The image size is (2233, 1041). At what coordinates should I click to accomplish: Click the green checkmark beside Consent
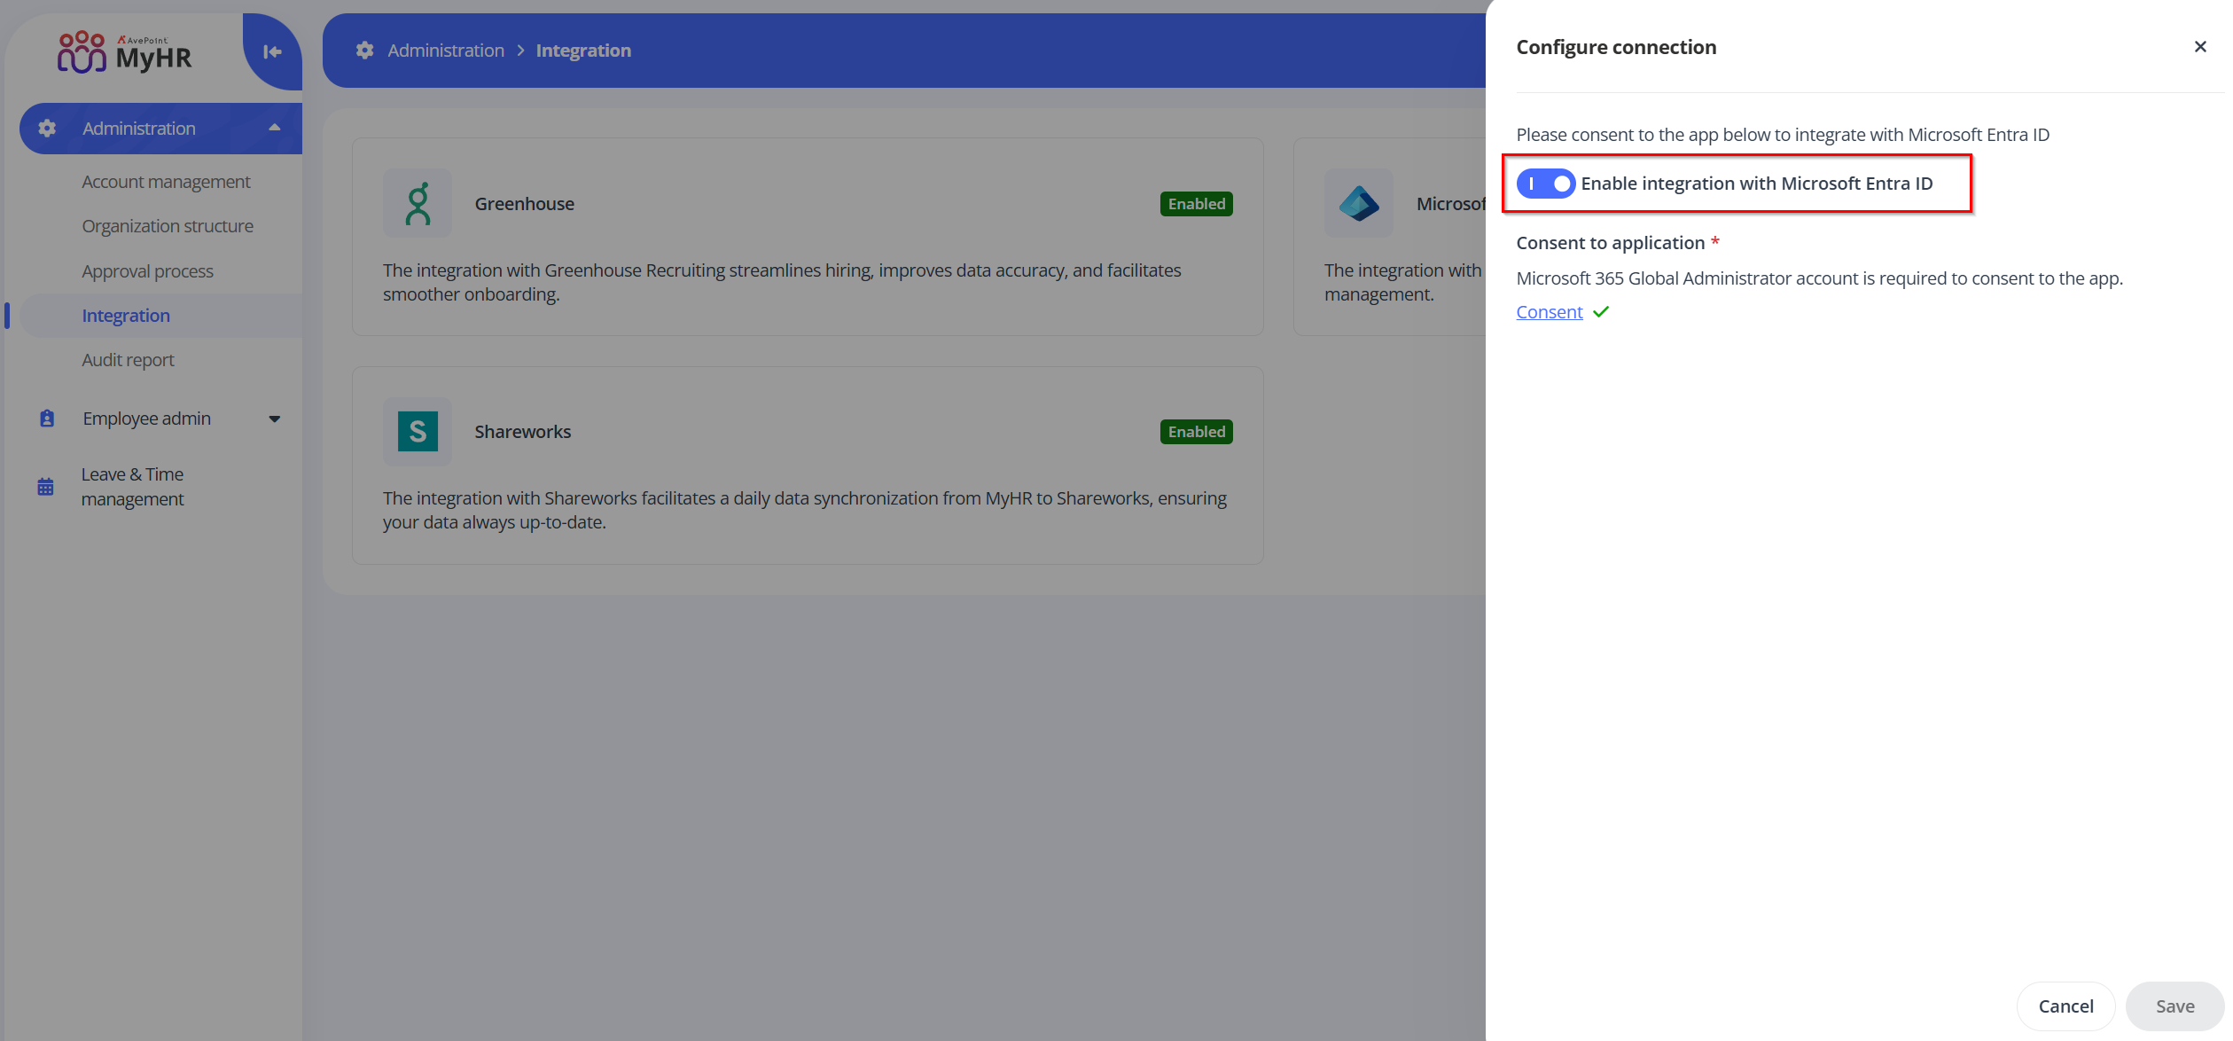pyautogui.click(x=1600, y=311)
